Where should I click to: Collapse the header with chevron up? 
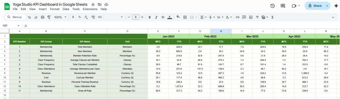333,17
